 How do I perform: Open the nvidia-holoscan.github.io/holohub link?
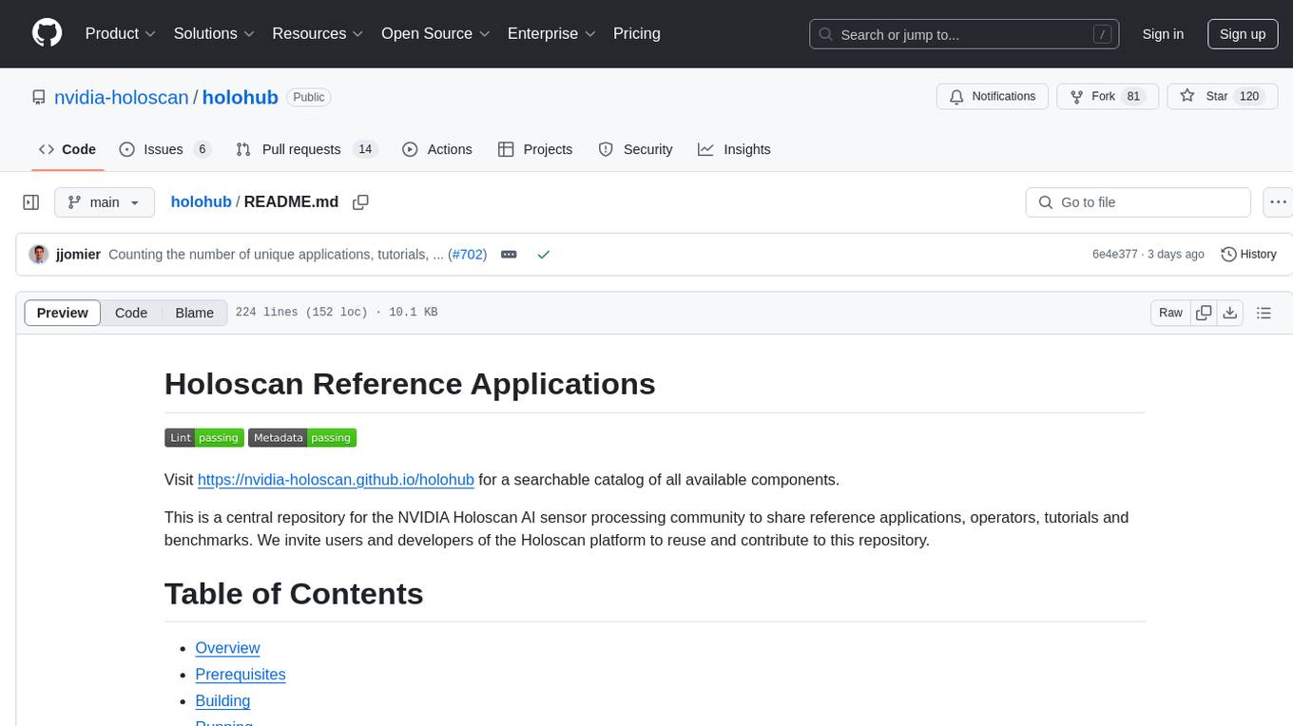(x=336, y=479)
